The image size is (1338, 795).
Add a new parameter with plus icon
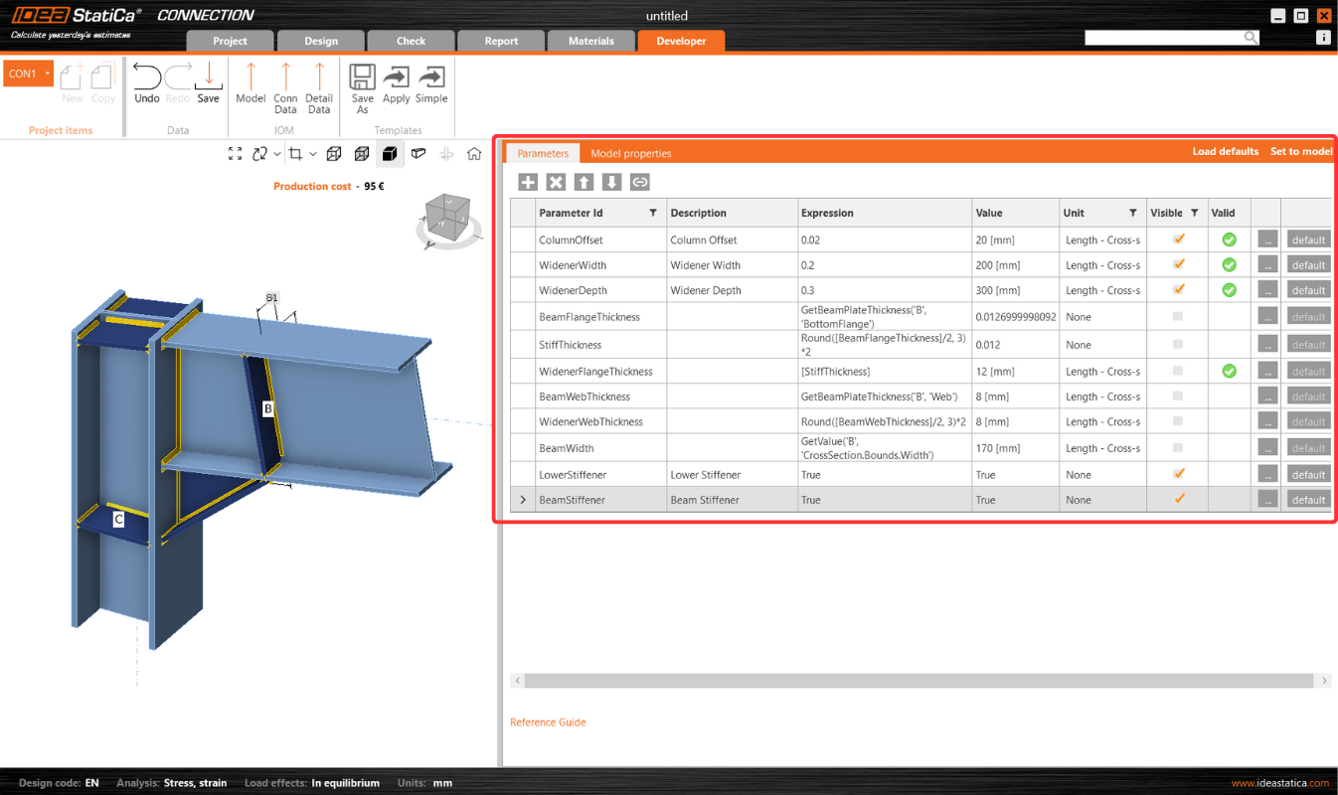coord(528,182)
